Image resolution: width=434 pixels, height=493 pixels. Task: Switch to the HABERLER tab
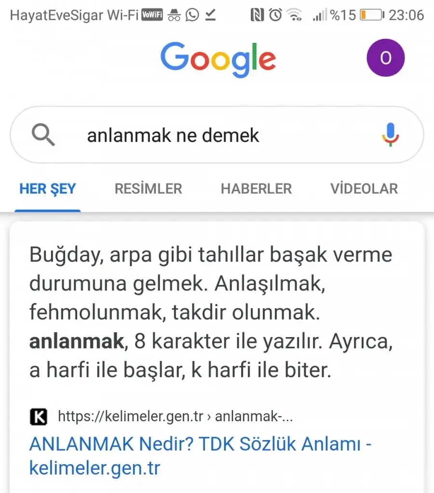tap(257, 189)
